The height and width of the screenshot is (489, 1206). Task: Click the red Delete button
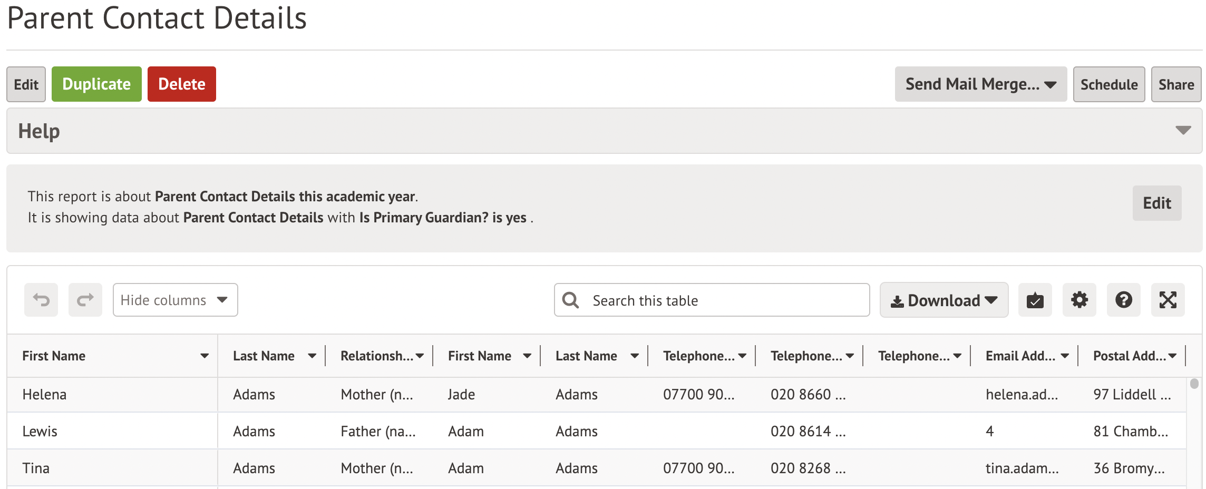click(182, 84)
